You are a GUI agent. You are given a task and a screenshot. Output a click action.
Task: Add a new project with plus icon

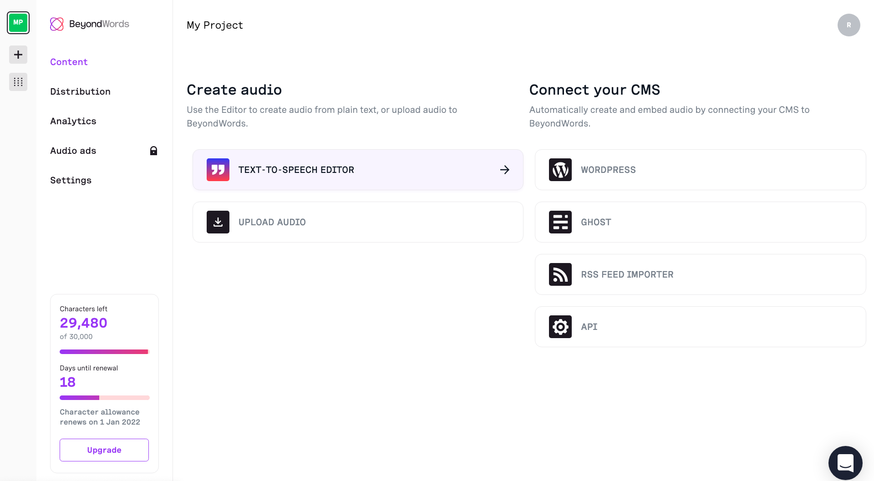[x=18, y=55]
